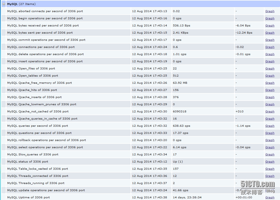
Task: Click the change value '-1.14 qps'
Action: coord(243,126)
